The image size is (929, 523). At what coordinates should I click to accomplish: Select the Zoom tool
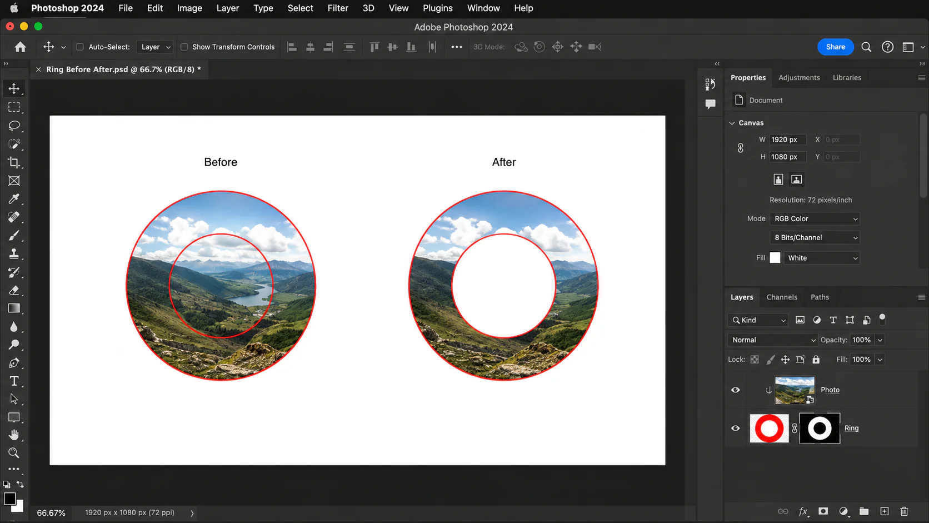pyautogui.click(x=14, y=453)
